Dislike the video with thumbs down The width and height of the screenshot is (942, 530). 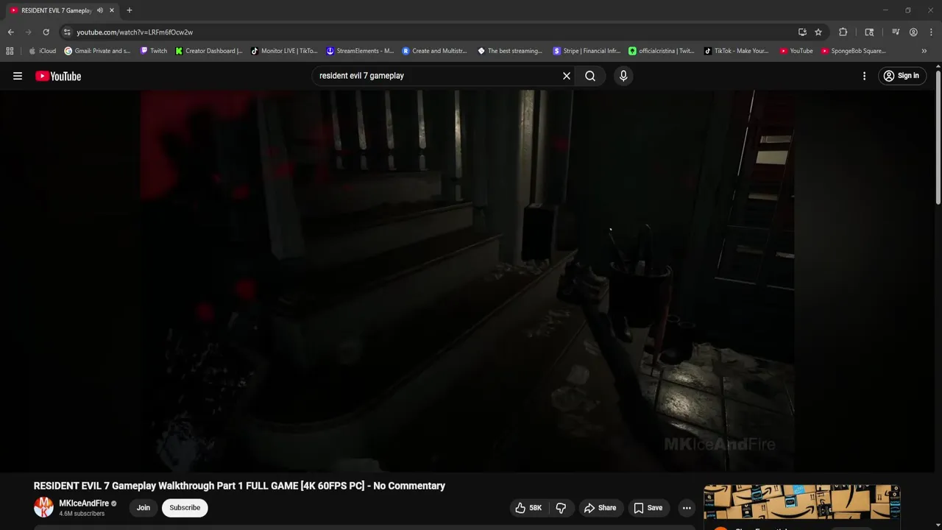pyautogui.click(x=561, y=508)
